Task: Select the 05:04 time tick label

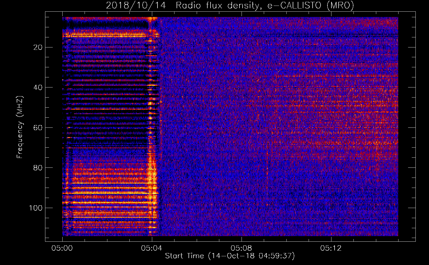Action: coord(152,248)
